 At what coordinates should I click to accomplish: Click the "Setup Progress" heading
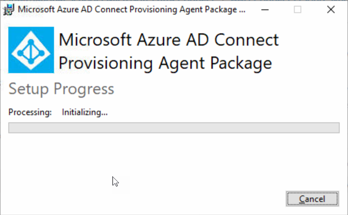click(61, 89)
